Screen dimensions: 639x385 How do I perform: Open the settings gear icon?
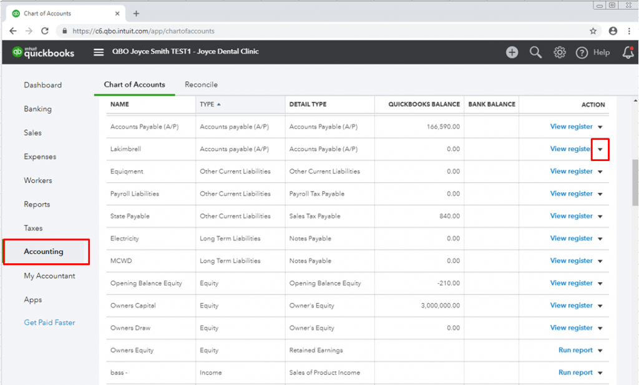pyautogui.click(x=560, y=52)
